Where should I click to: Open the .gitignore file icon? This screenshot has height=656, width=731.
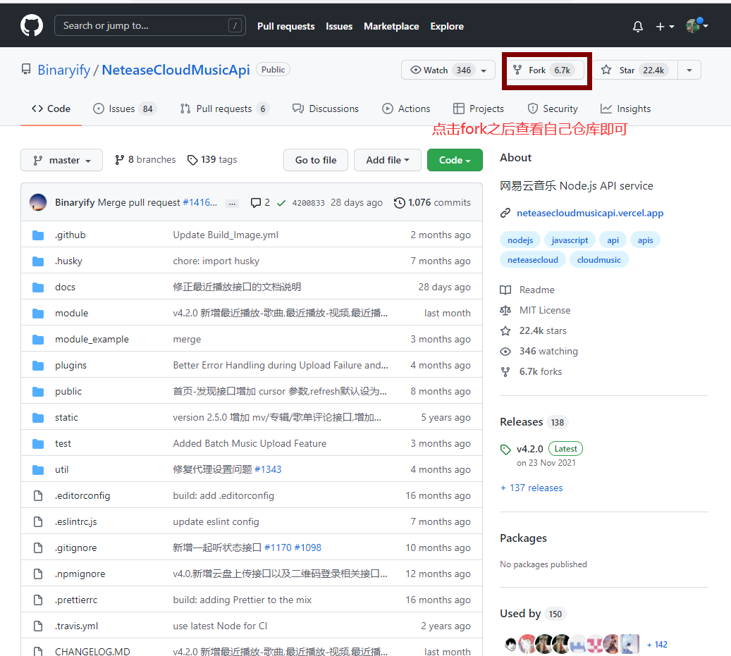coord(38,548)
